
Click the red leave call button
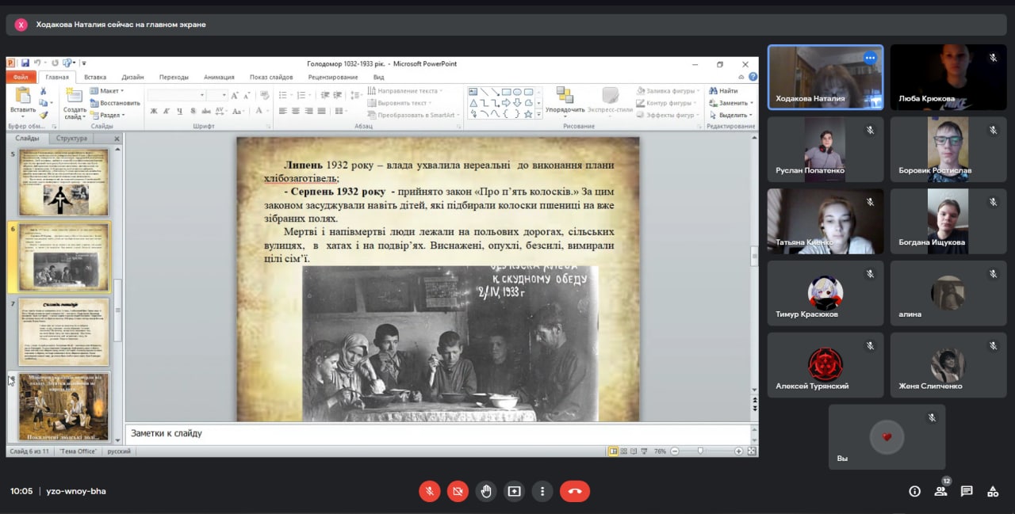pyautogui.click(x=574, y=491)
